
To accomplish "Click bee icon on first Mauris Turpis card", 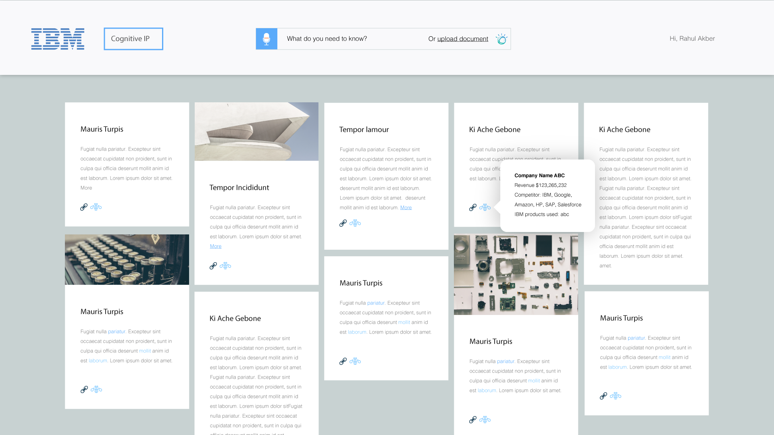I will pyautogui.click(x=96, y=207).
